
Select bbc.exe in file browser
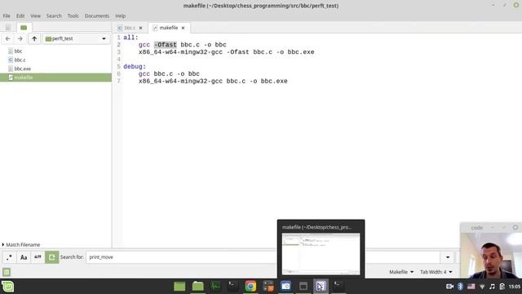click(22, 69)
